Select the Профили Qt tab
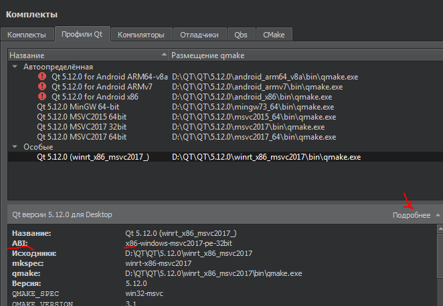The image size is (443, 306). coord(82,34)
